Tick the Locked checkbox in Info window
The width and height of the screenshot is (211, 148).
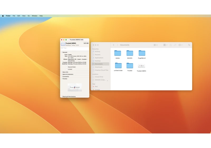pos(67,69)
